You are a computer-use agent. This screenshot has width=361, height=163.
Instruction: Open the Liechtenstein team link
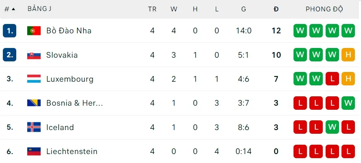pos(72,151)
